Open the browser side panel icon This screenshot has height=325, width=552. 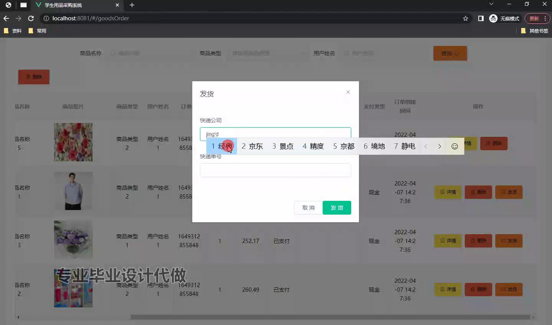pos(481,18)
